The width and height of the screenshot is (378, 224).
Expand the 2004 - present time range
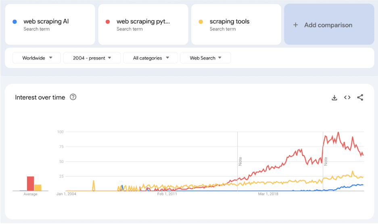coord(92,58)
